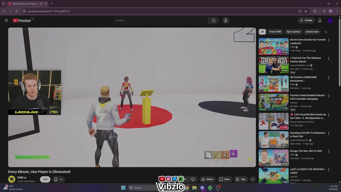
Task: Dislike the video with thumbs-down
Action: [193, 179]
